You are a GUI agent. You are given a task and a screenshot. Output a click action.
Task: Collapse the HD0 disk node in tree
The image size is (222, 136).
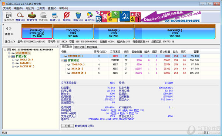[5, 50]
